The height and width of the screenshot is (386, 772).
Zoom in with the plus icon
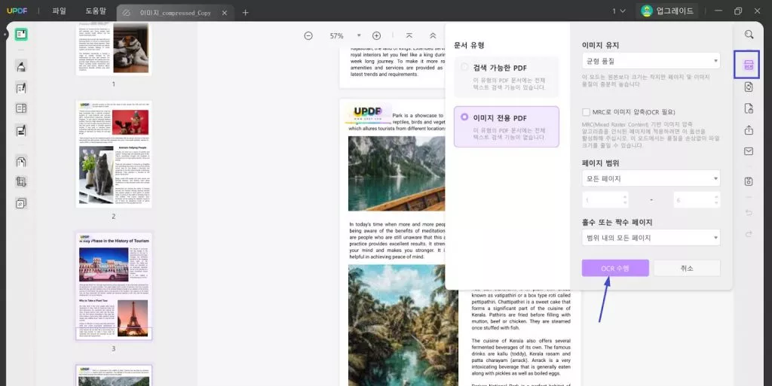[377, 36]
